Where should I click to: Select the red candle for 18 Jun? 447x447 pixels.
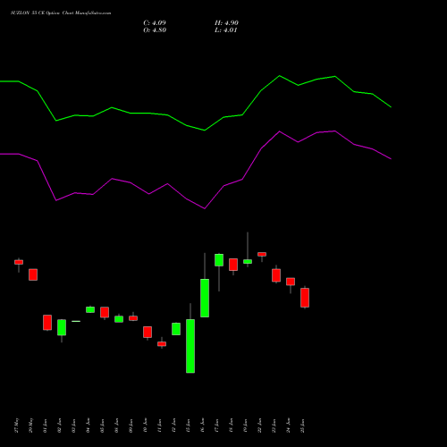click(x=233, y=265)
